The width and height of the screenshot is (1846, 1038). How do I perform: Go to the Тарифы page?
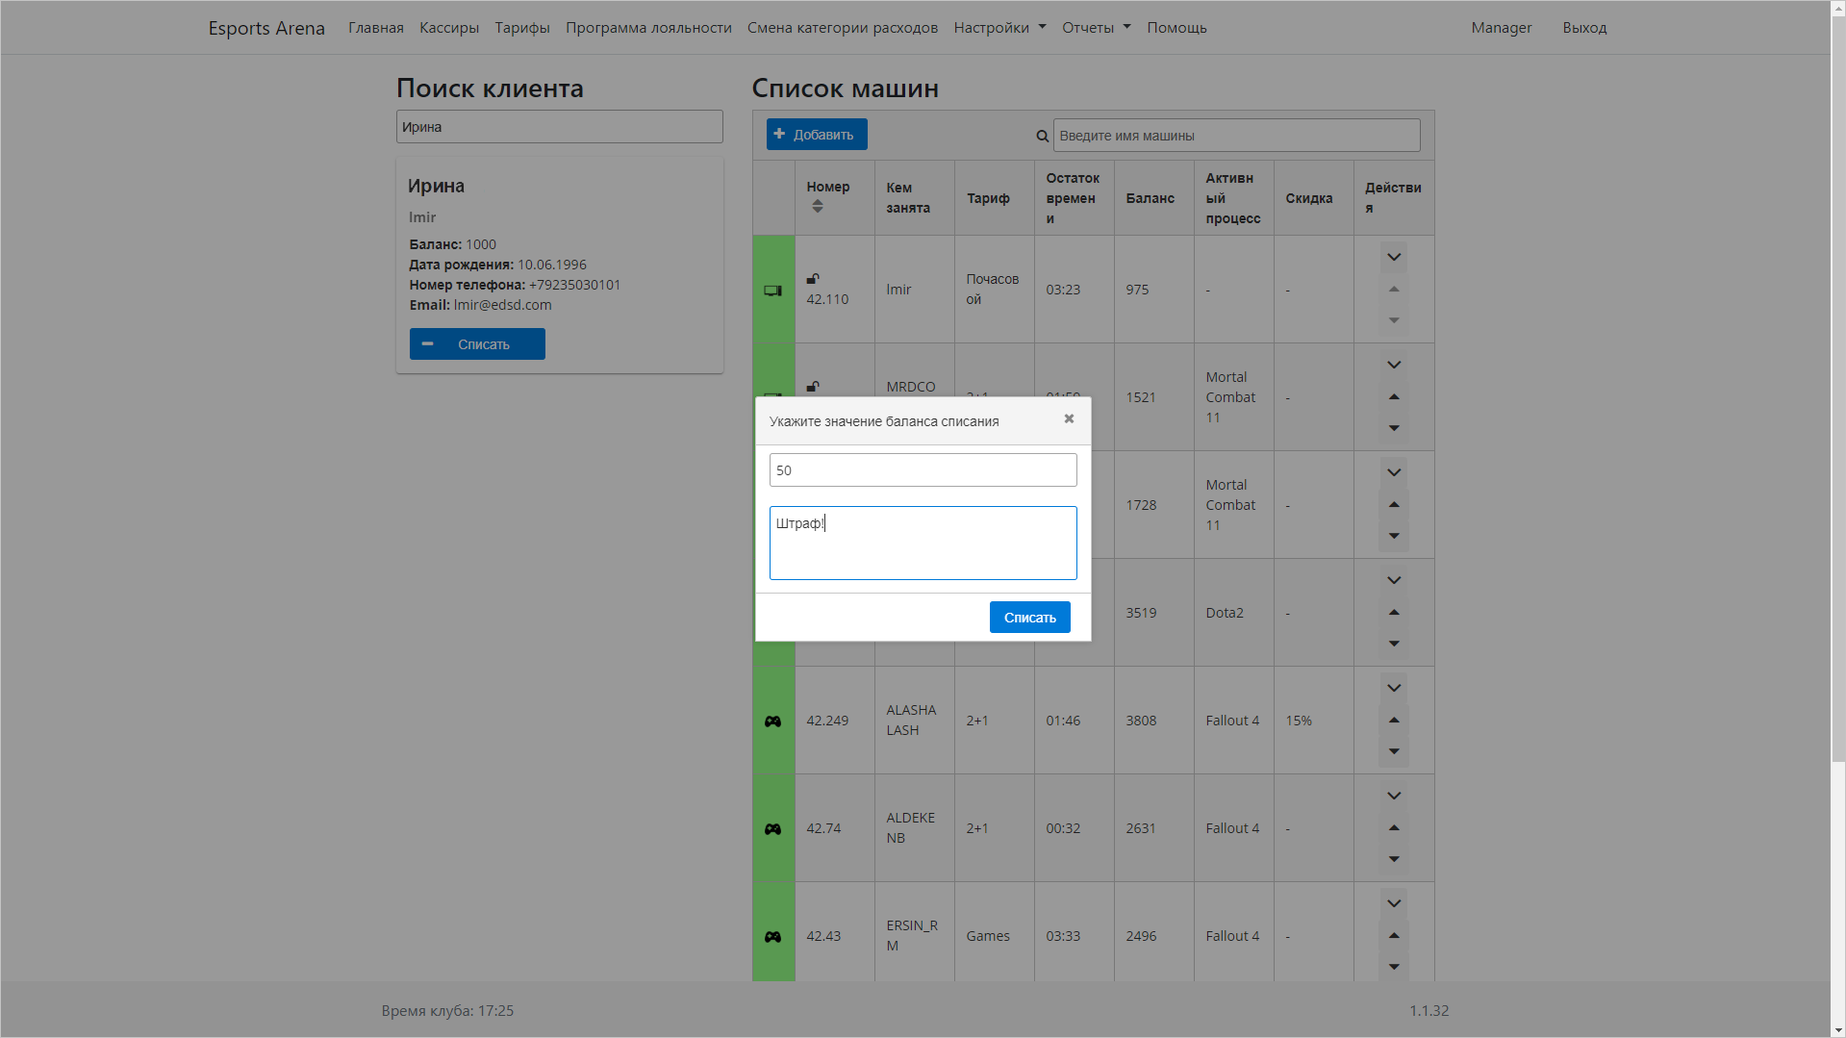pos(522,28)
